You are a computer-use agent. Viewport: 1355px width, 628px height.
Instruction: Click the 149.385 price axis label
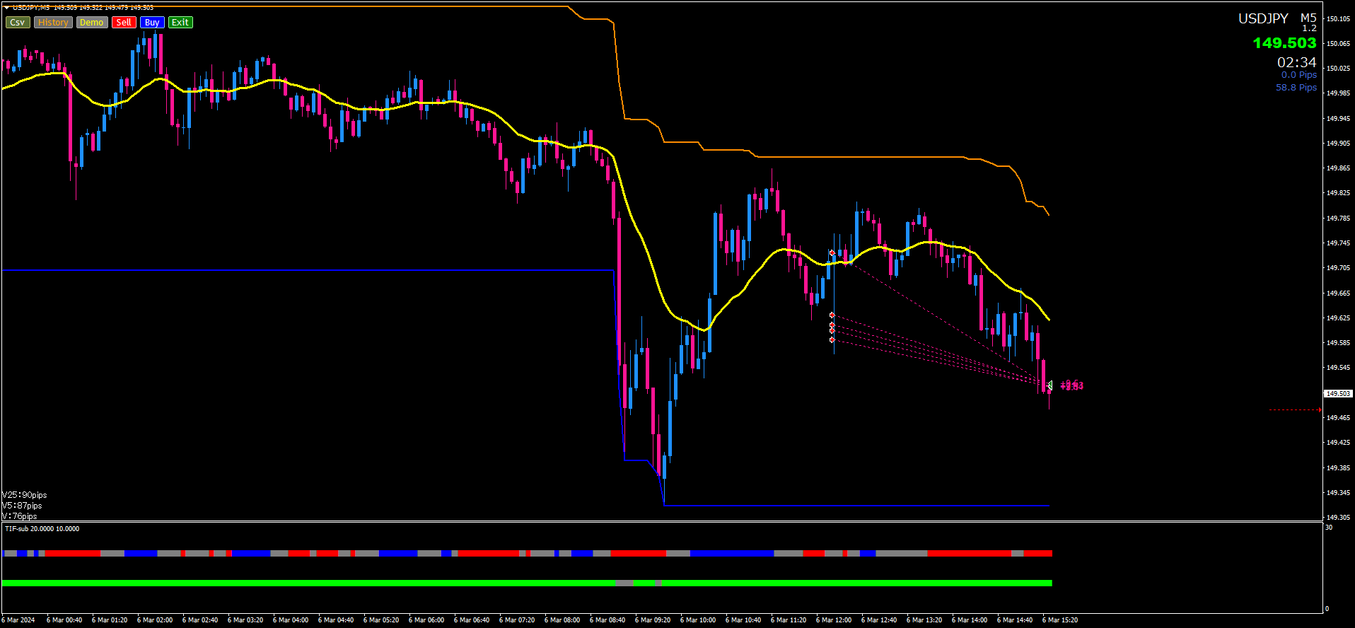click(x=1339, y=468)
